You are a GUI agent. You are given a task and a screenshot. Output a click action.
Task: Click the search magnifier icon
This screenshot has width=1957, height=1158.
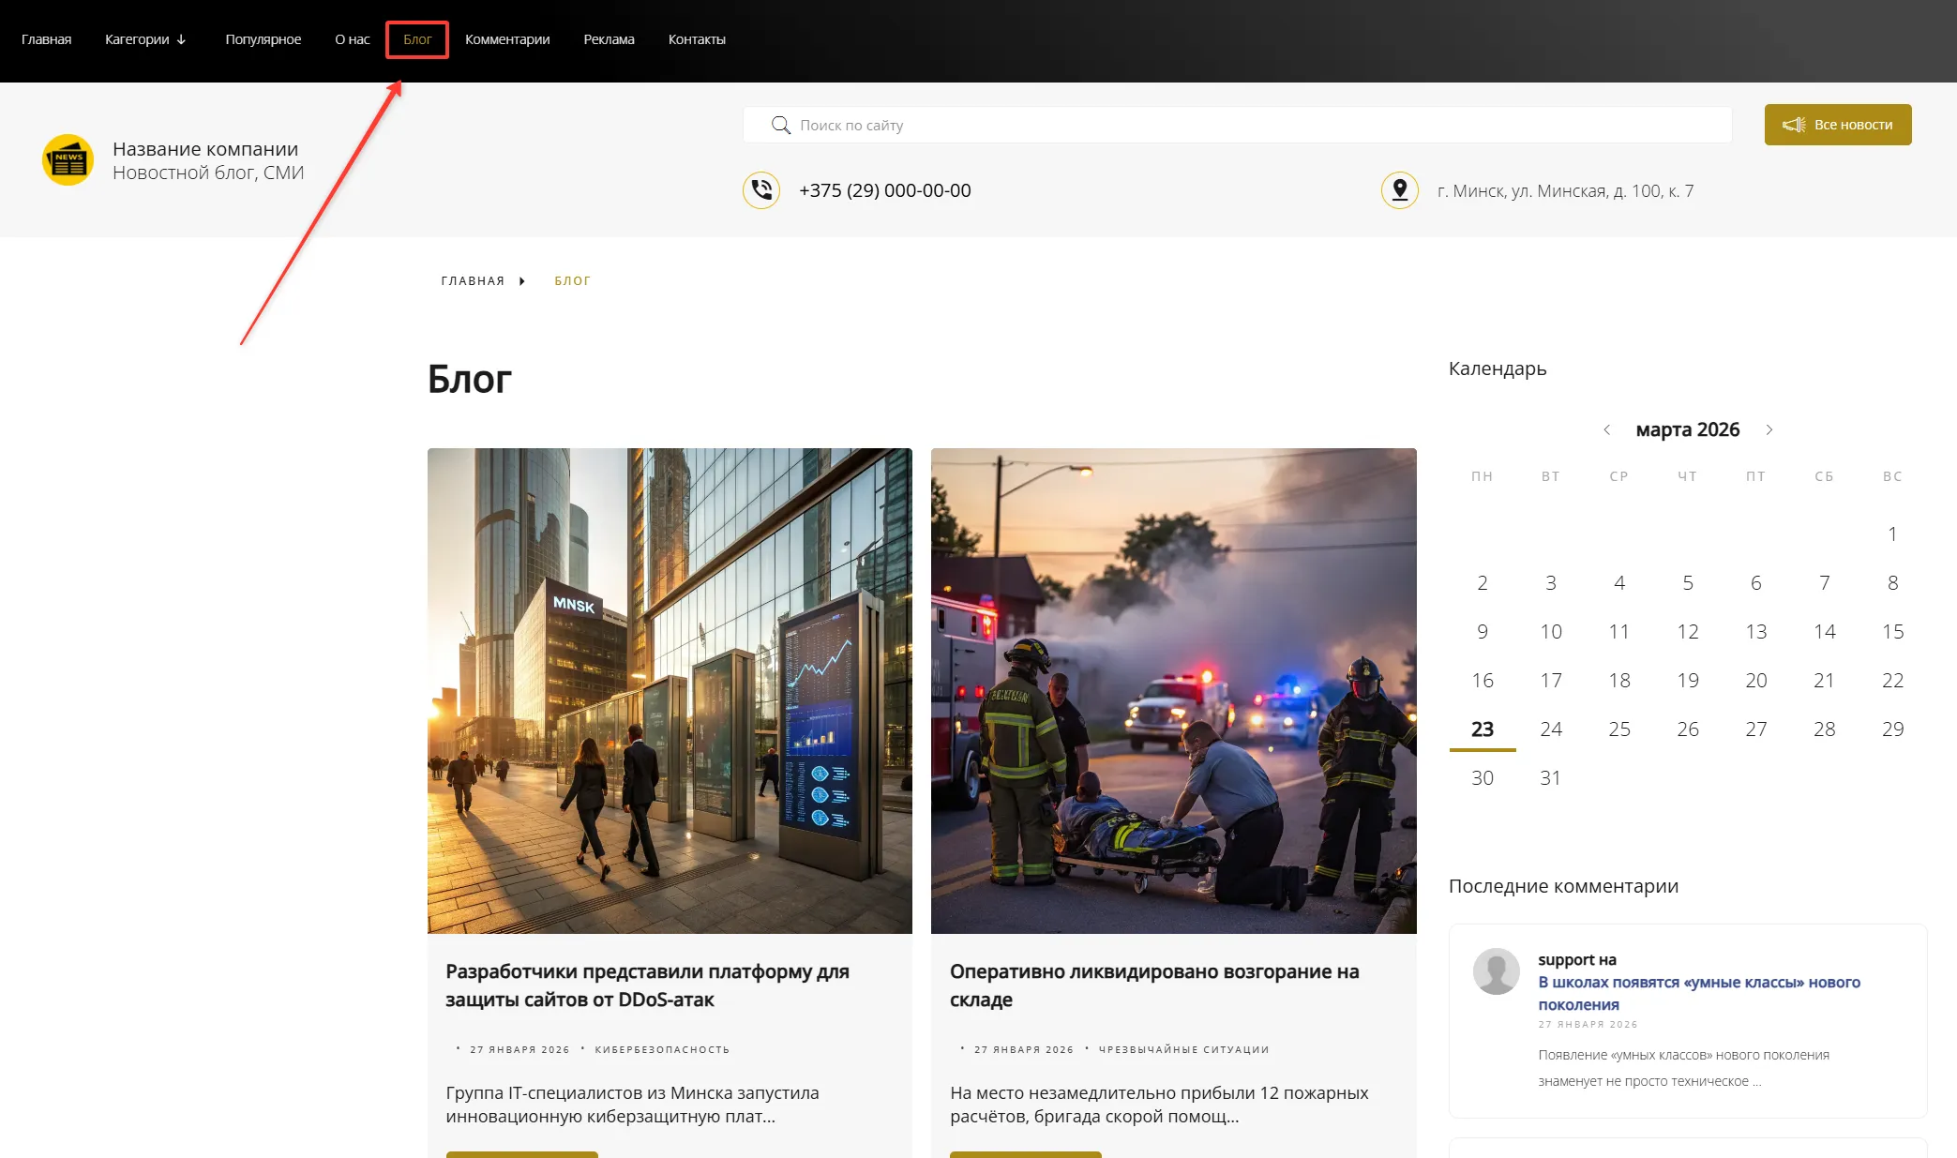tap(780, 125)
